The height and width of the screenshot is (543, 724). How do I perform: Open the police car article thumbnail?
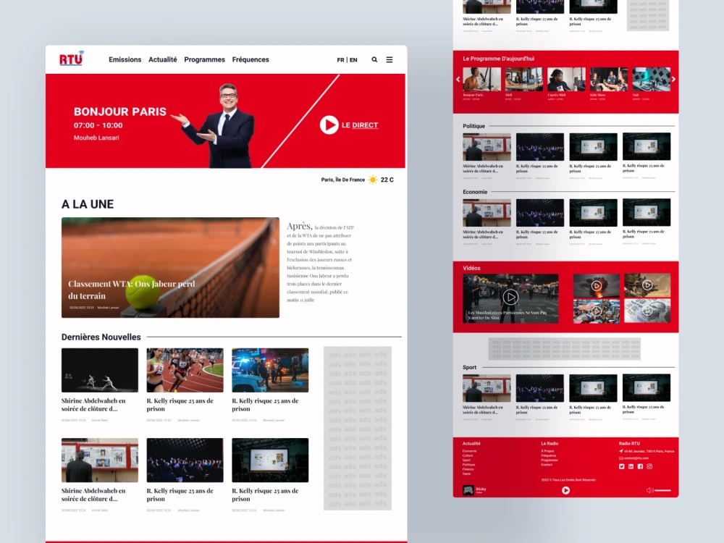coord(270,370)
